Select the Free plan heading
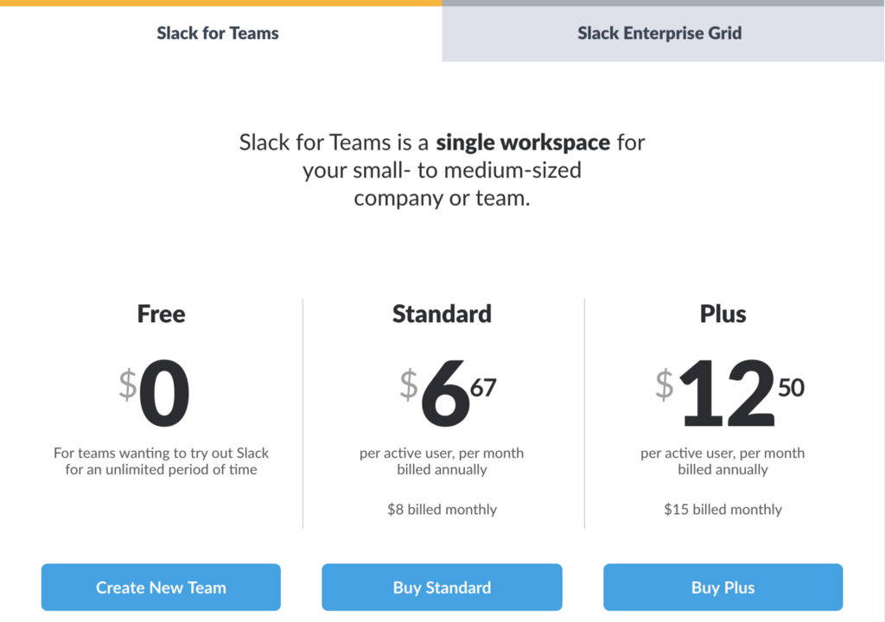The width and height of the screenshot is (885, 622). tap(161, 314)
